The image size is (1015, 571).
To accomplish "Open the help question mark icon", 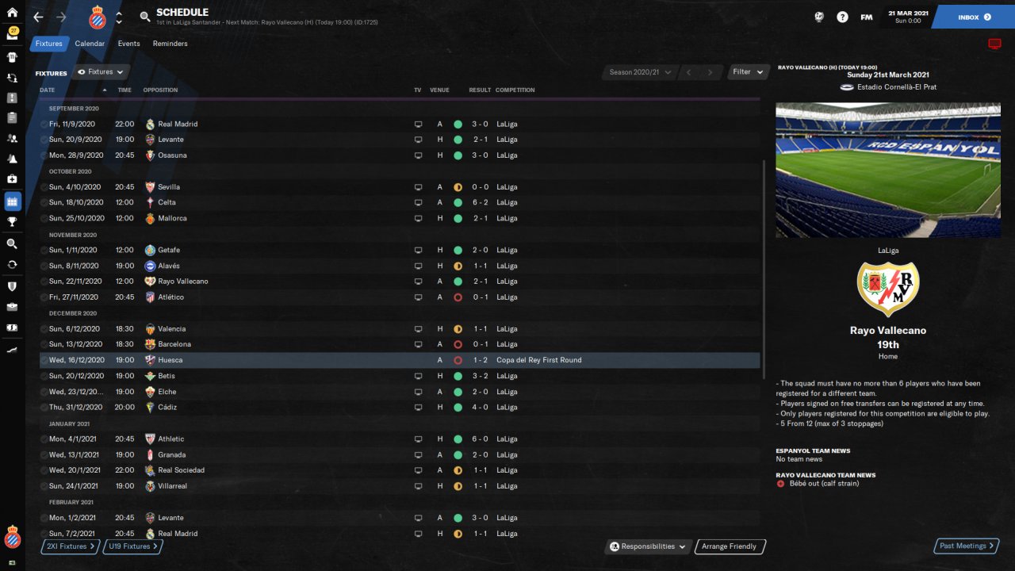I will pos(842,17).
